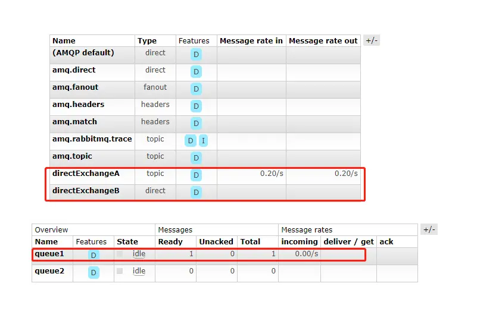Click the idle state of queue1
477x321 pixels.
pyautogui.click(x=139, y=254)
